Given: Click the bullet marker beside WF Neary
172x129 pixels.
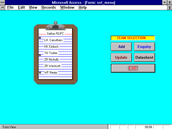Looking at the screenshot, I should pos(40,72).
